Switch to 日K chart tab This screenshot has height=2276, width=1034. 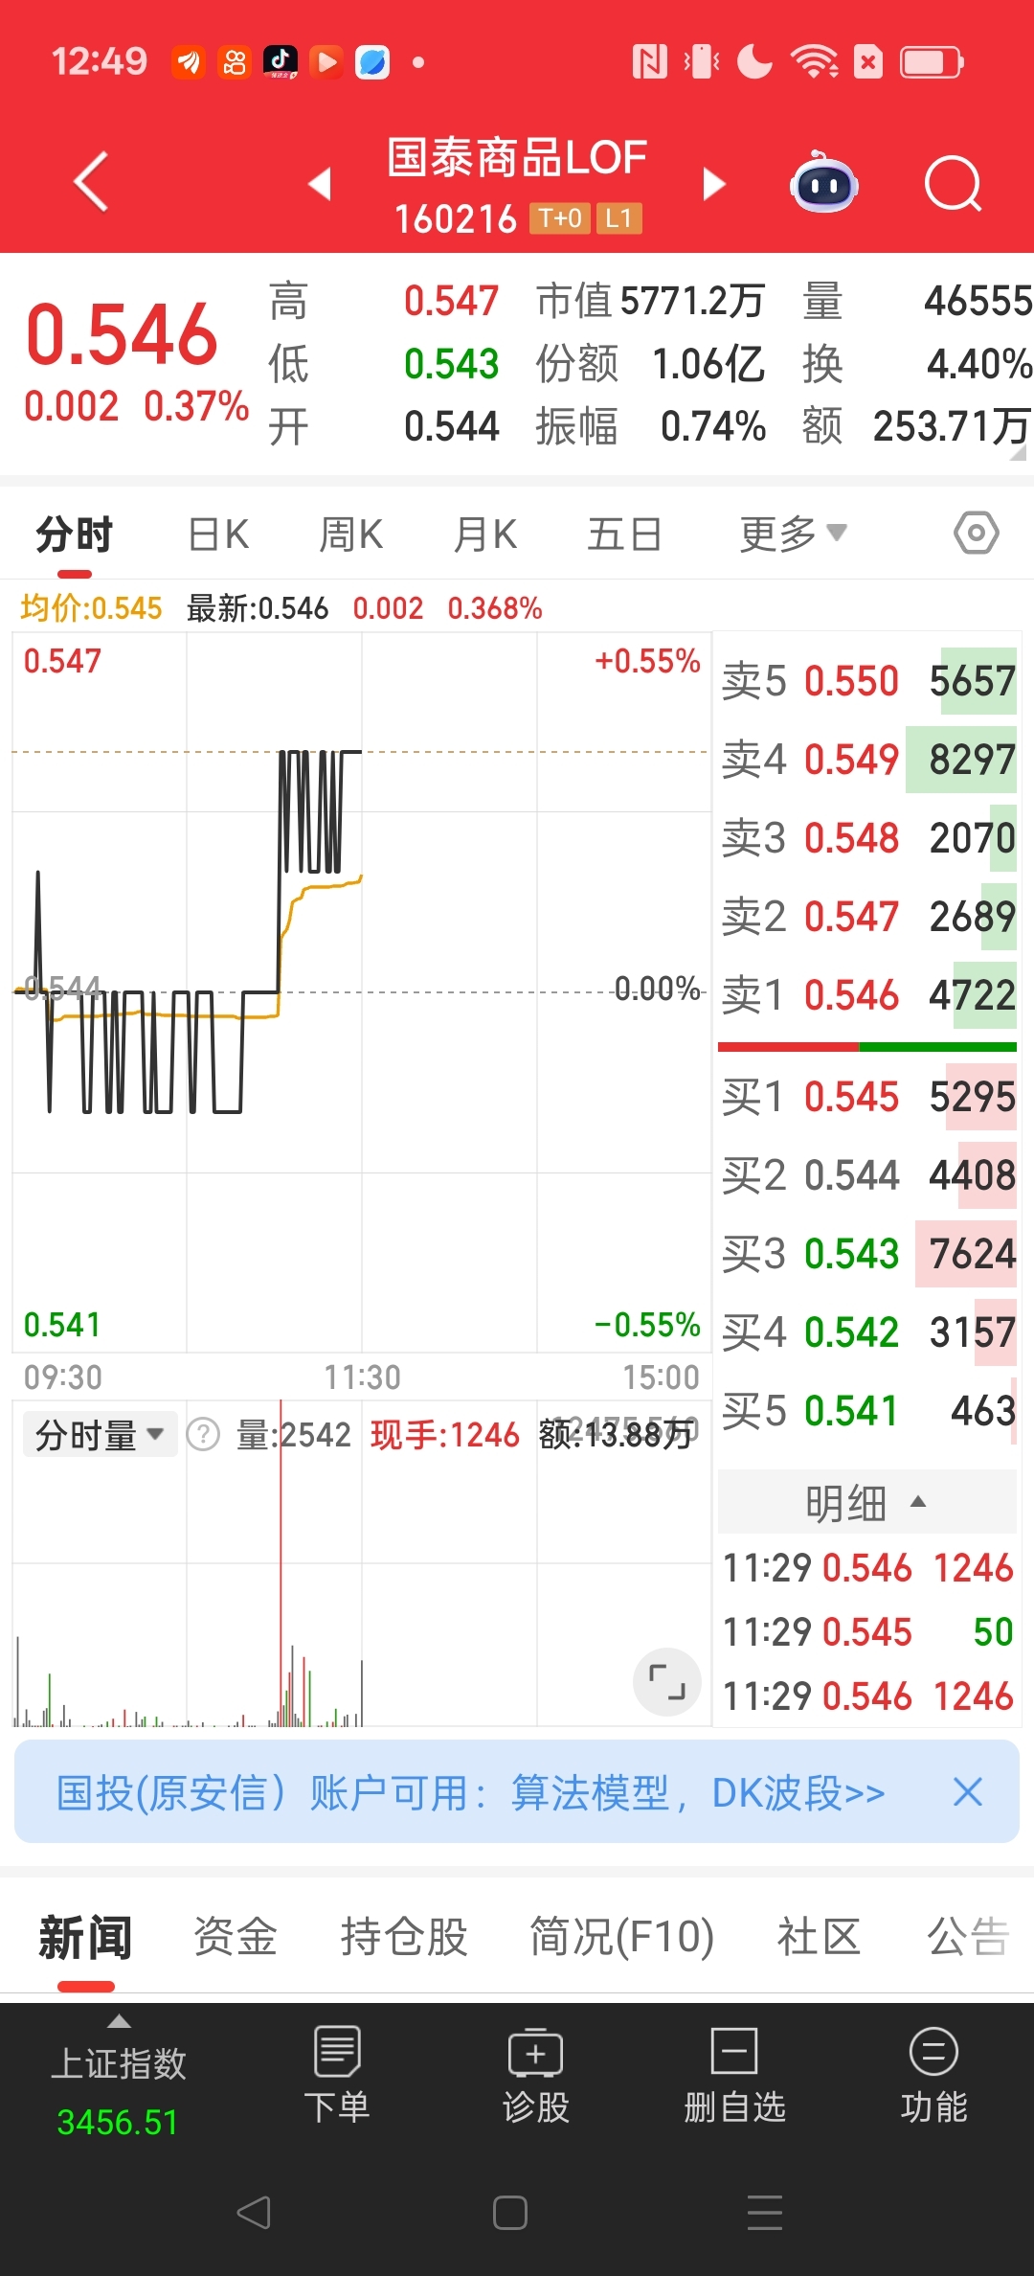tap(218, 534)
